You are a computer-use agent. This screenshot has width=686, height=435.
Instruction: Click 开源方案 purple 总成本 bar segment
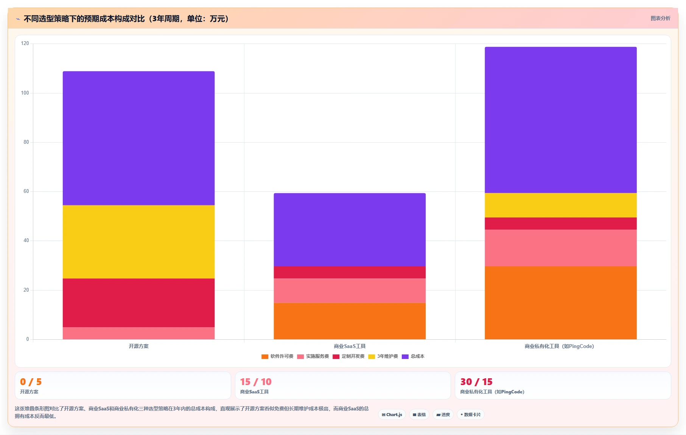point(138,138)
